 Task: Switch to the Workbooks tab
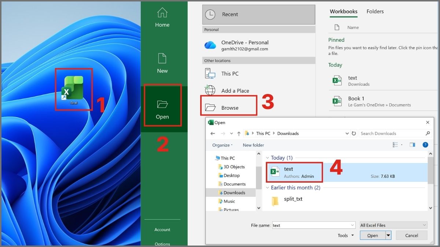pos(343,12)
